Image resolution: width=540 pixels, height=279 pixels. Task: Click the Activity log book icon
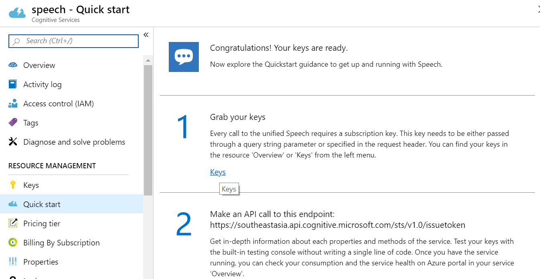pyautogui.click(x=13, y=84)
